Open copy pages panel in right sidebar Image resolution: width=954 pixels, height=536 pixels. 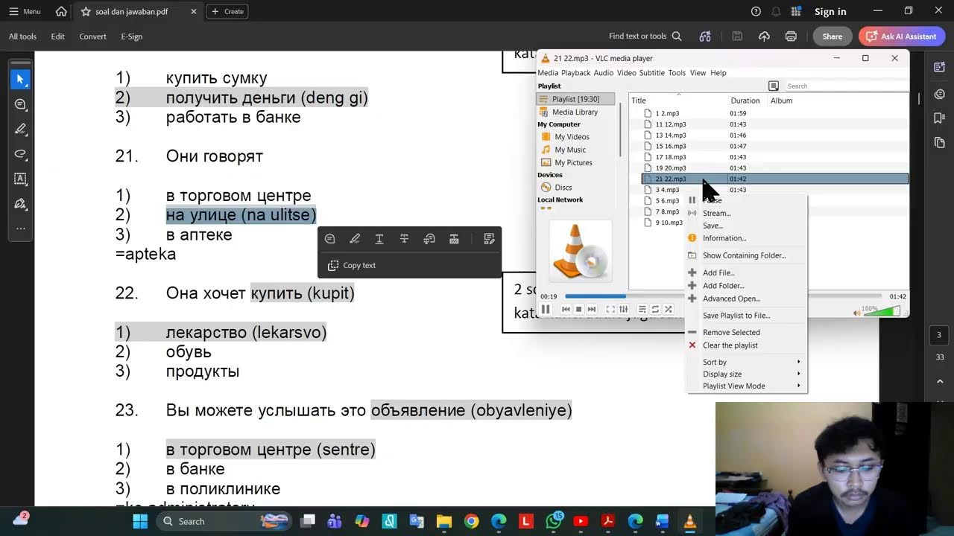pyautogui.click(x=939, y=142)
